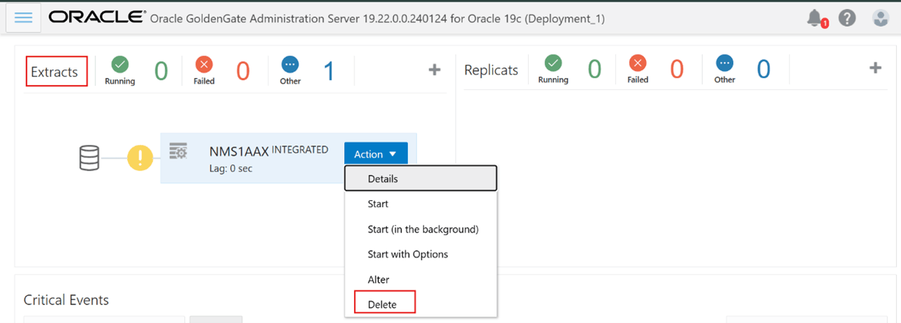Image resolution: width=901 pixels, height=323 pixels.
Task: Click the Replicats Failed red X icon
Action: point(638,63)
